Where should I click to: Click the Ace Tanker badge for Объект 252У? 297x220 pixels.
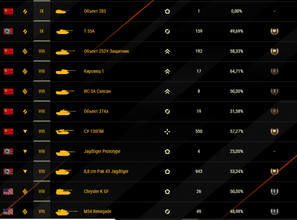tap(274, 51)
